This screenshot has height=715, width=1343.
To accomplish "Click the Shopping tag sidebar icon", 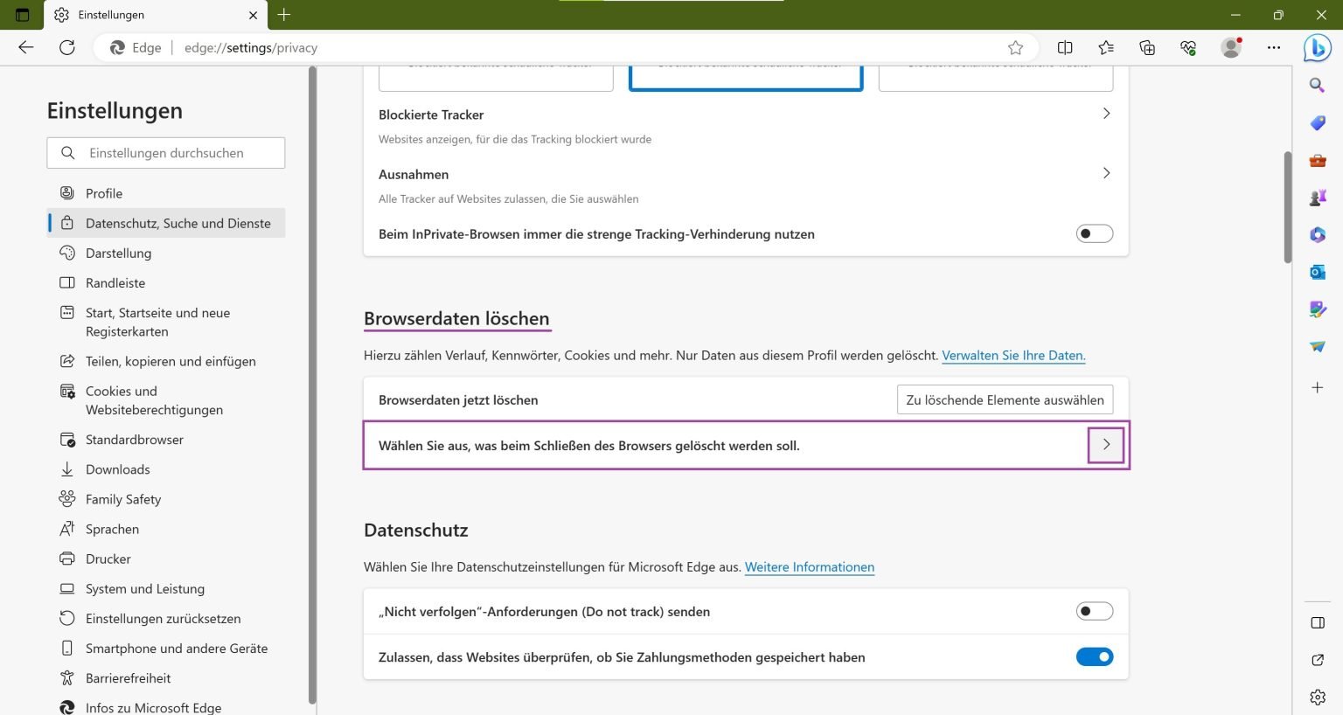I will [1317, 123].
